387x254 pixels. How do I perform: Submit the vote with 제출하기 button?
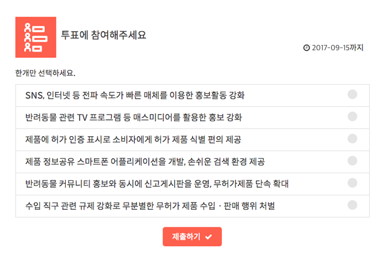192,237
